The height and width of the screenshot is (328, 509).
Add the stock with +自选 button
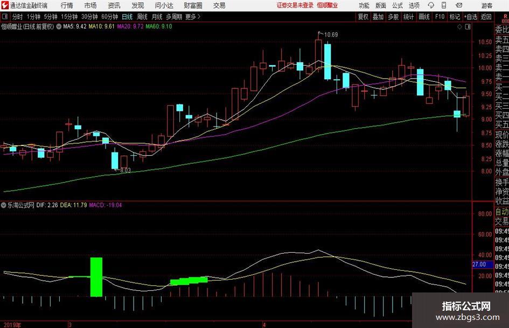[470, 17]
